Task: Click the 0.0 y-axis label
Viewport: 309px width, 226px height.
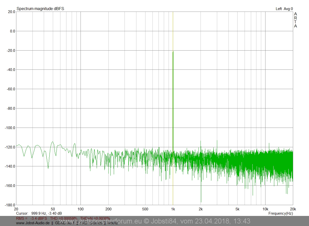Action: pos(12,31)
